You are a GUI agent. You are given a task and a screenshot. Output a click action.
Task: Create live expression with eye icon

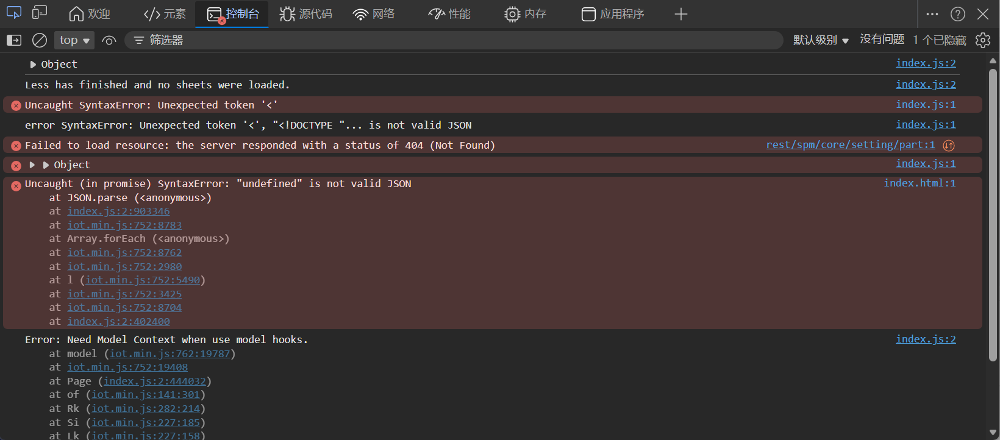(x=109, y=40)
